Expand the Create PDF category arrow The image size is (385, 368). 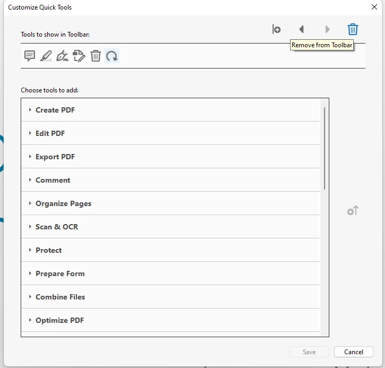30,109
